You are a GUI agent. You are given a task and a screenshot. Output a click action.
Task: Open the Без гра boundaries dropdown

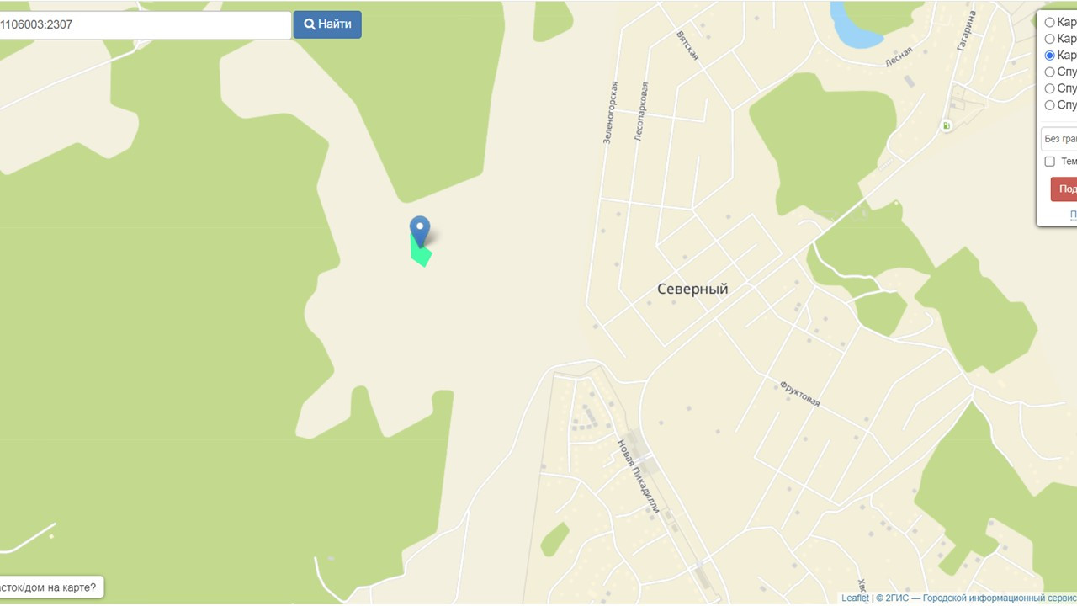[x=1059, y=139]
